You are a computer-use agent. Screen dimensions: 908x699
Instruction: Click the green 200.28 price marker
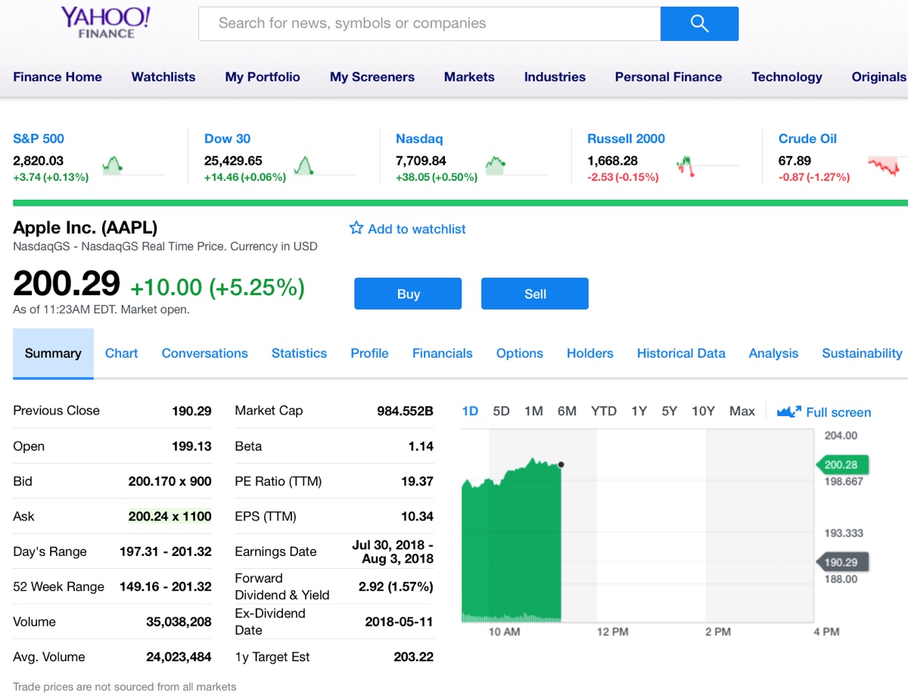click(841, 464)
